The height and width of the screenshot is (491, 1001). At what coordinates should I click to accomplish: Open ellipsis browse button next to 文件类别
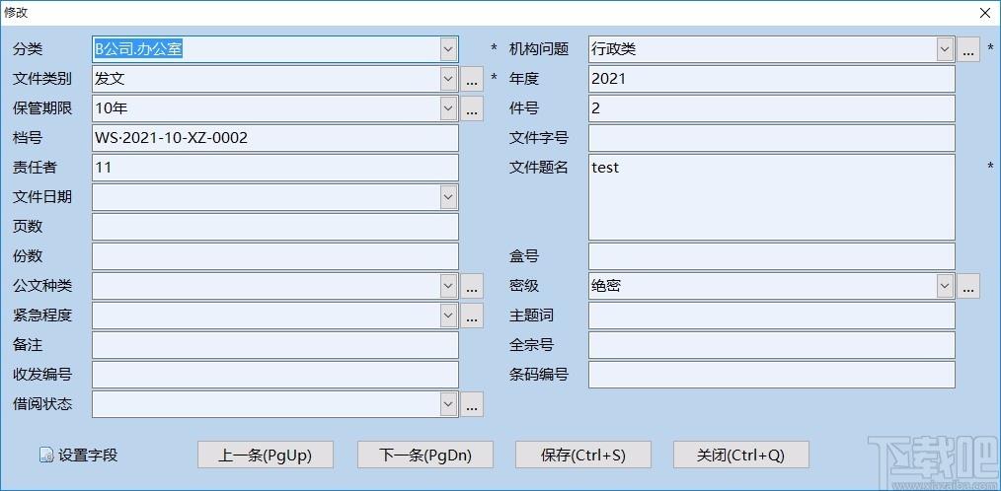473,79
